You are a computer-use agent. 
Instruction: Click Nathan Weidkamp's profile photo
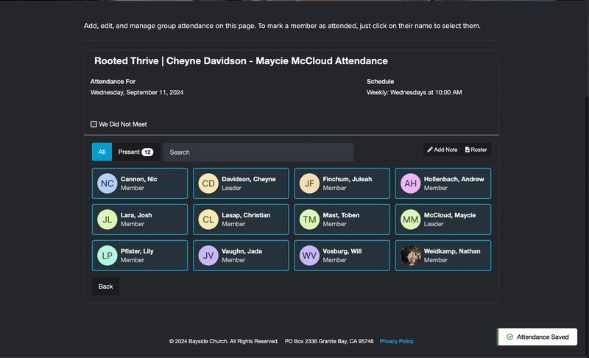pos(410,256)
